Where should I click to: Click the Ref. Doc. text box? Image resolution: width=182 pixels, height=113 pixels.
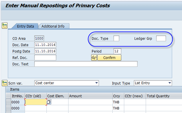click(45, 58)
